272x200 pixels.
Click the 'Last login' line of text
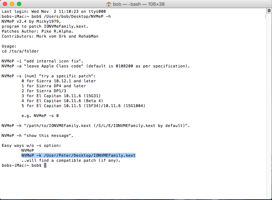(x=53, y=11)
